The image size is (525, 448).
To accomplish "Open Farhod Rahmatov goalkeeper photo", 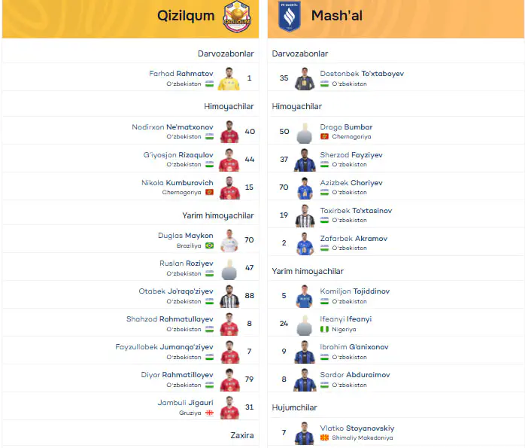I will coord(229,79).
